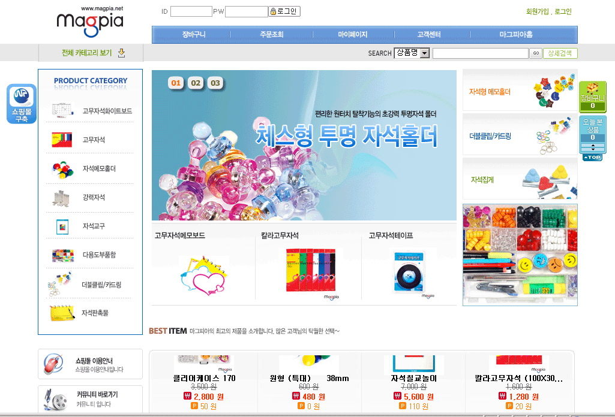This screenshot has width=615, height=417.
Task: Click the magpia logo
Action: 90,22
